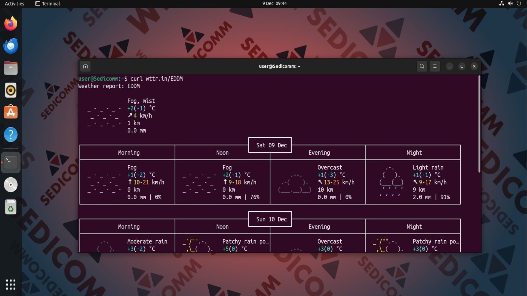Image resolution: width=527 pixels, height=296 pixels.
Task: Click the '2.0 mm | 91%' precipitation value
Action: click(x=431, y=197)
